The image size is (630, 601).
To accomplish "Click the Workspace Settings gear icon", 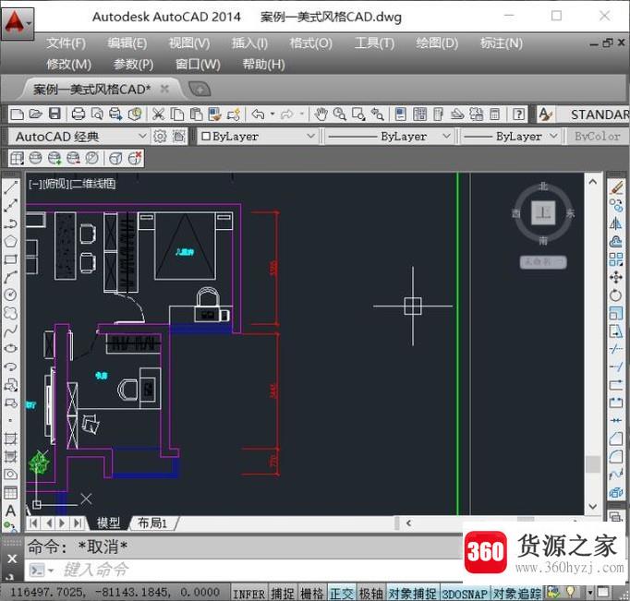I will (x=160, y=137).
